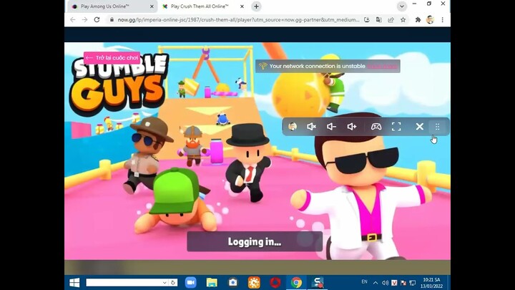Enter fullscreen mode from the overlay toolbar

[396, 127]
